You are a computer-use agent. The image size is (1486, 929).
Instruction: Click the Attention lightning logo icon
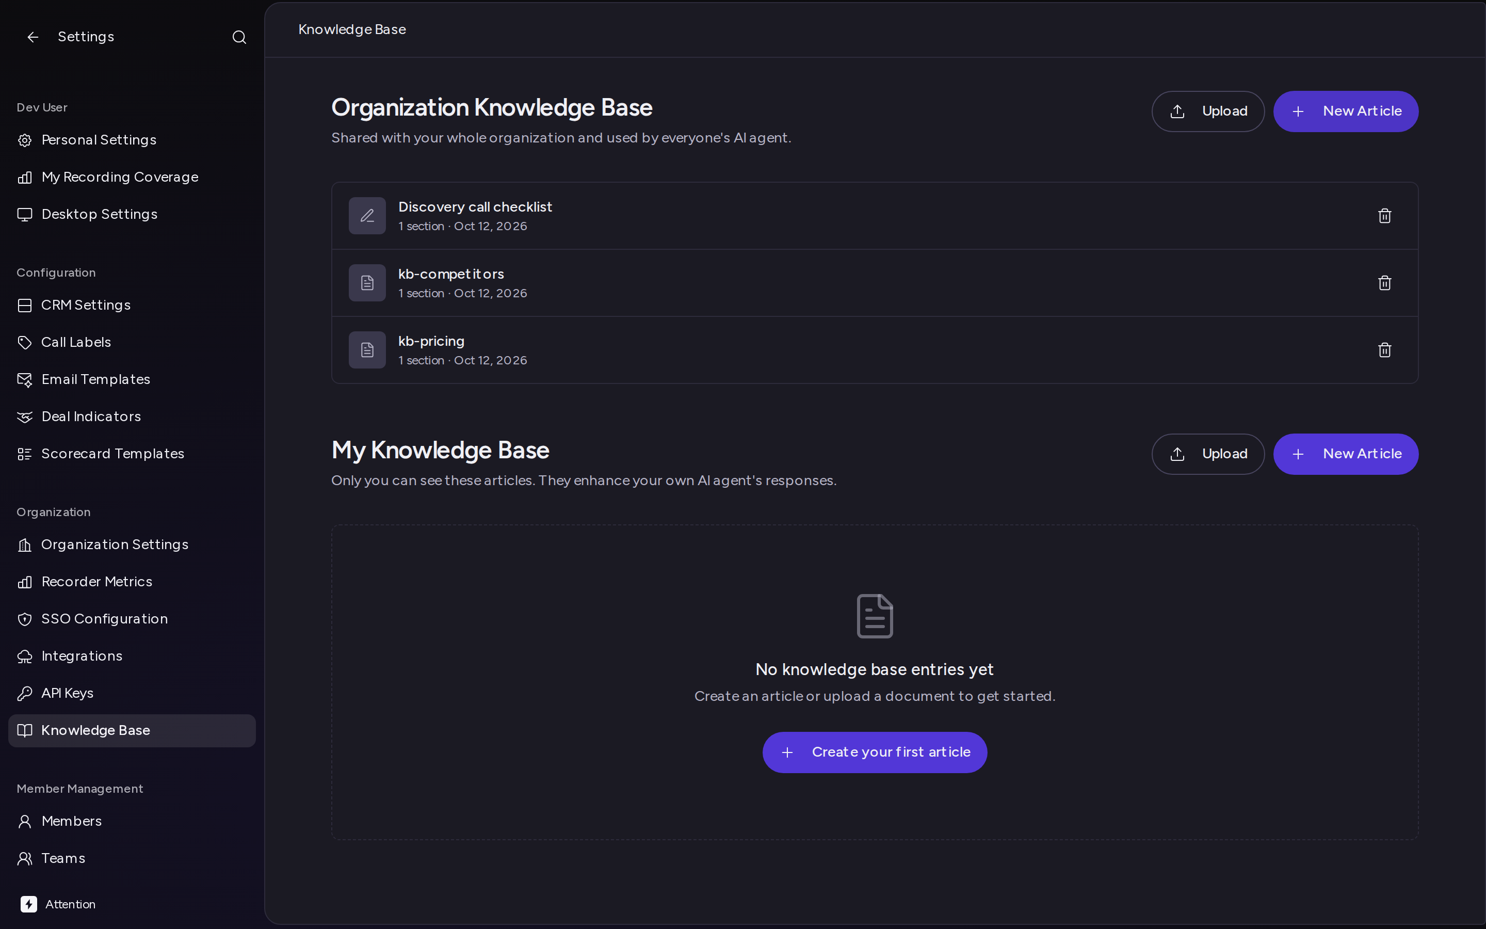[28, 904]
